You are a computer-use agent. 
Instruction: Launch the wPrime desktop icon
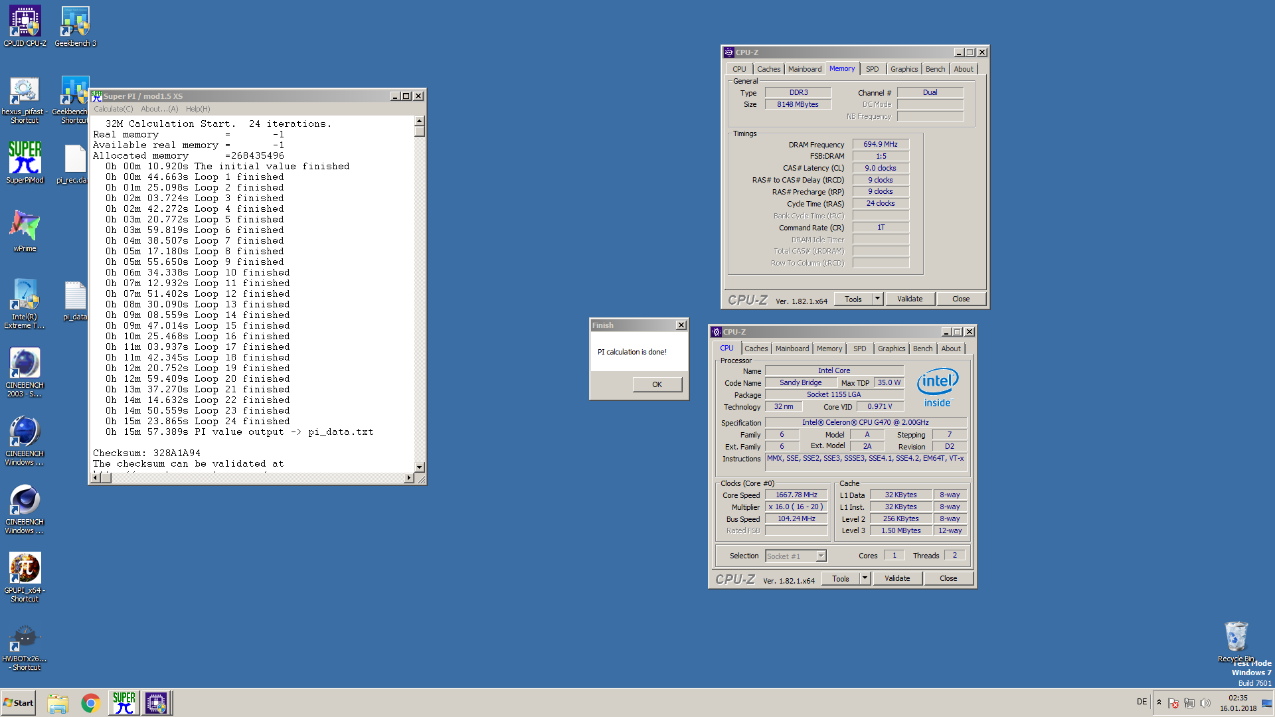point(25,231)
